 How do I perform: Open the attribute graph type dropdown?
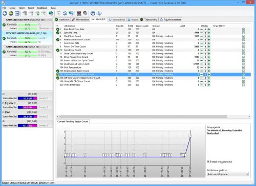pyautogui.click(x=228, y=174)
